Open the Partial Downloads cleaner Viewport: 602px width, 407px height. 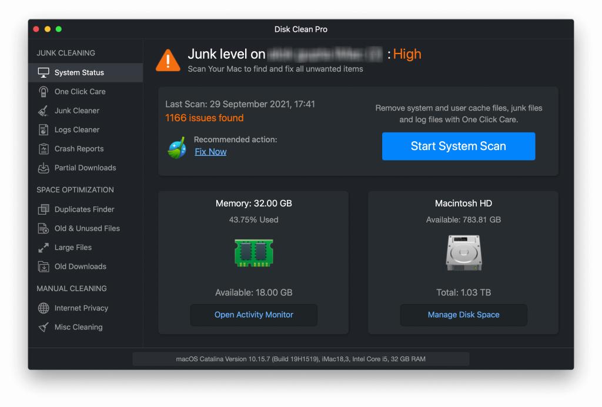(x=43, y=168)
